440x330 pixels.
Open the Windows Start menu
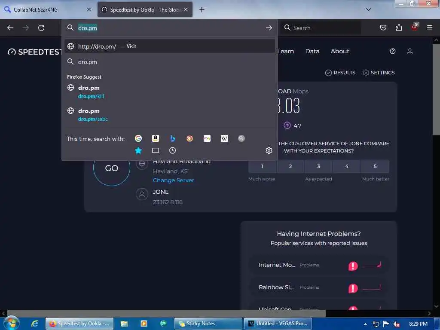[11, 323]
